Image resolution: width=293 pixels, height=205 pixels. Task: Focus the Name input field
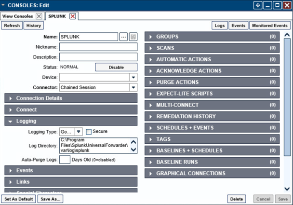[89, 37]
